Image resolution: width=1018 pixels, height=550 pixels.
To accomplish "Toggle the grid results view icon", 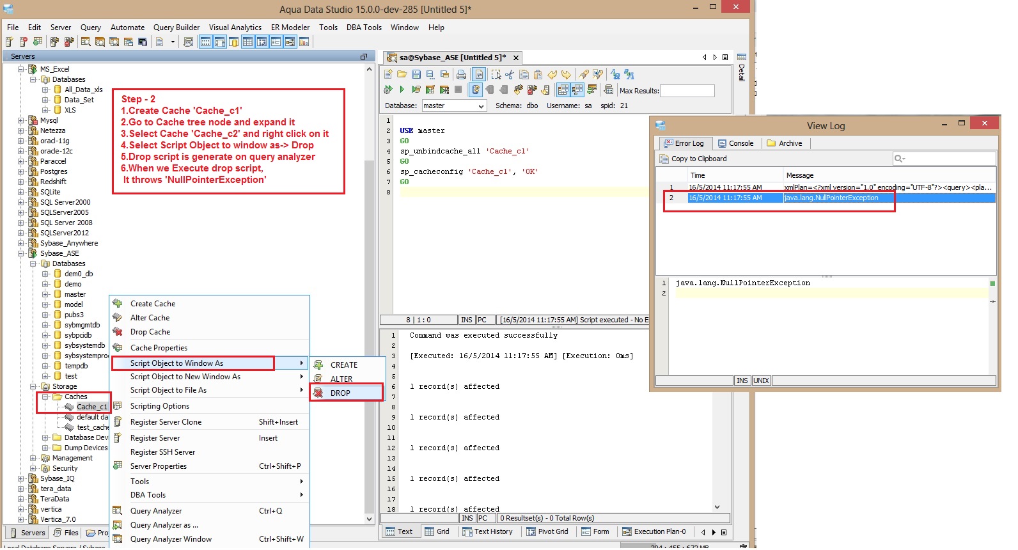I will (563, 90).
